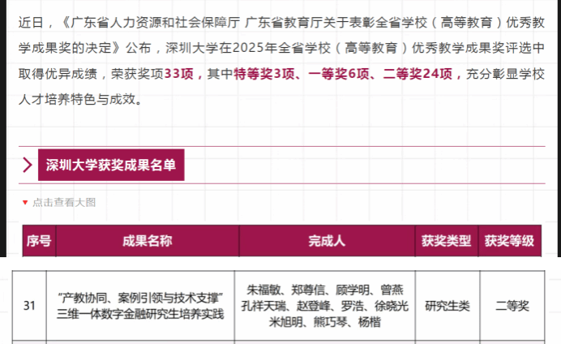
Task: Click the contributors cell starting with 朱福敏
Action: pyautogui.click(x=325, y=306)
